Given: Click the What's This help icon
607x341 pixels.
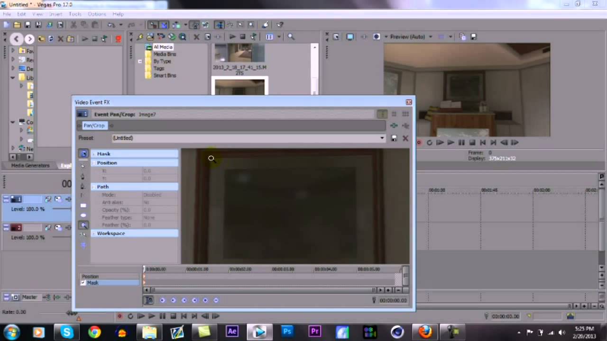Looking at the screenshot, I should tap(280, 25).
